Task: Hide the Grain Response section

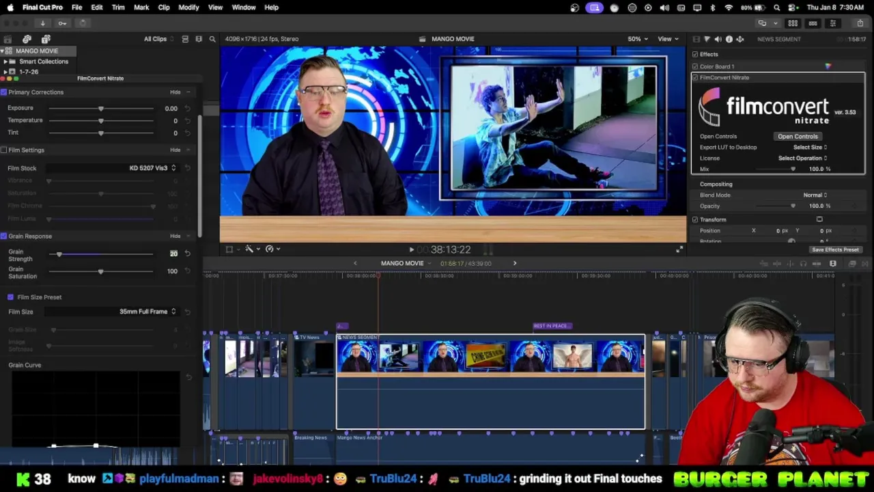Action: coord(175,236)
